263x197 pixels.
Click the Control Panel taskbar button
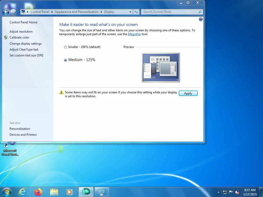click(102, 192)
